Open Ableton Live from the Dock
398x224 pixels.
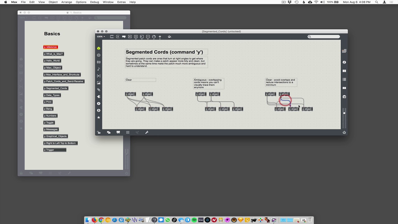201,220
